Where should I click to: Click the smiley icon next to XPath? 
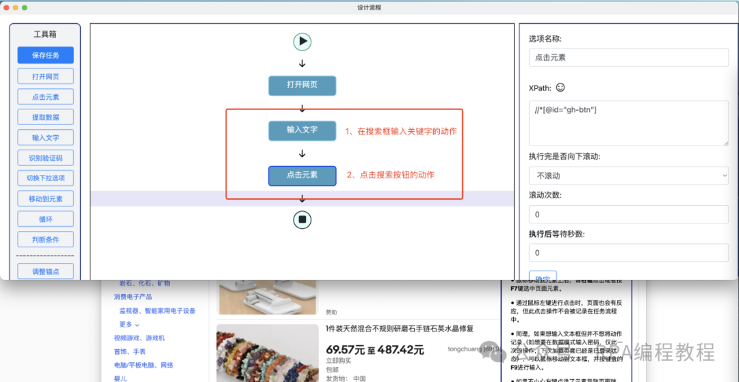560,87
